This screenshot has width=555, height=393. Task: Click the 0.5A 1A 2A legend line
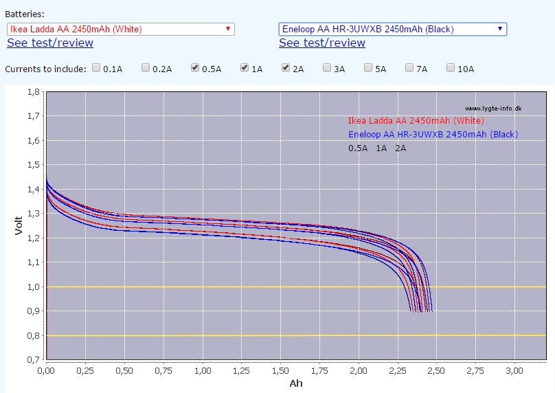pyautogui.click(x=377, y=148)
